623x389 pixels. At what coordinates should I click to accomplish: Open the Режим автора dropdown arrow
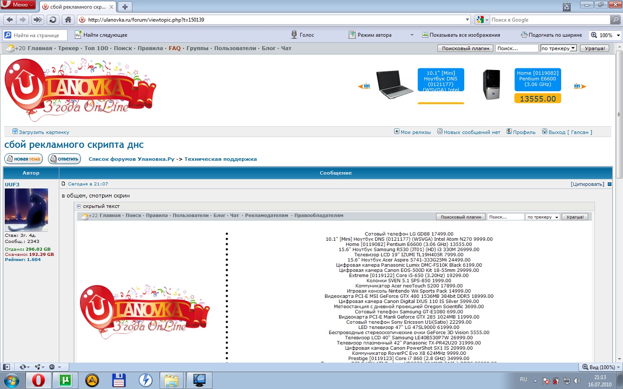[x=412, y=35]
